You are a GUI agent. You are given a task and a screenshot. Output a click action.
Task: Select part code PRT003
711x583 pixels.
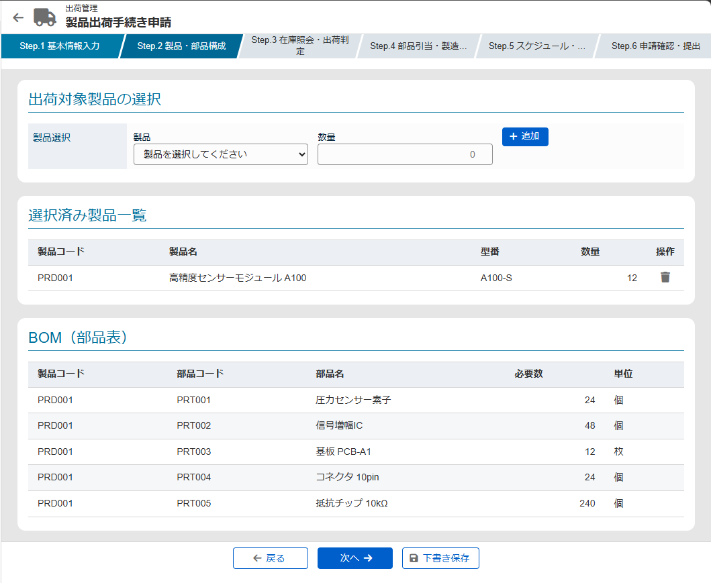click(193, 452)
